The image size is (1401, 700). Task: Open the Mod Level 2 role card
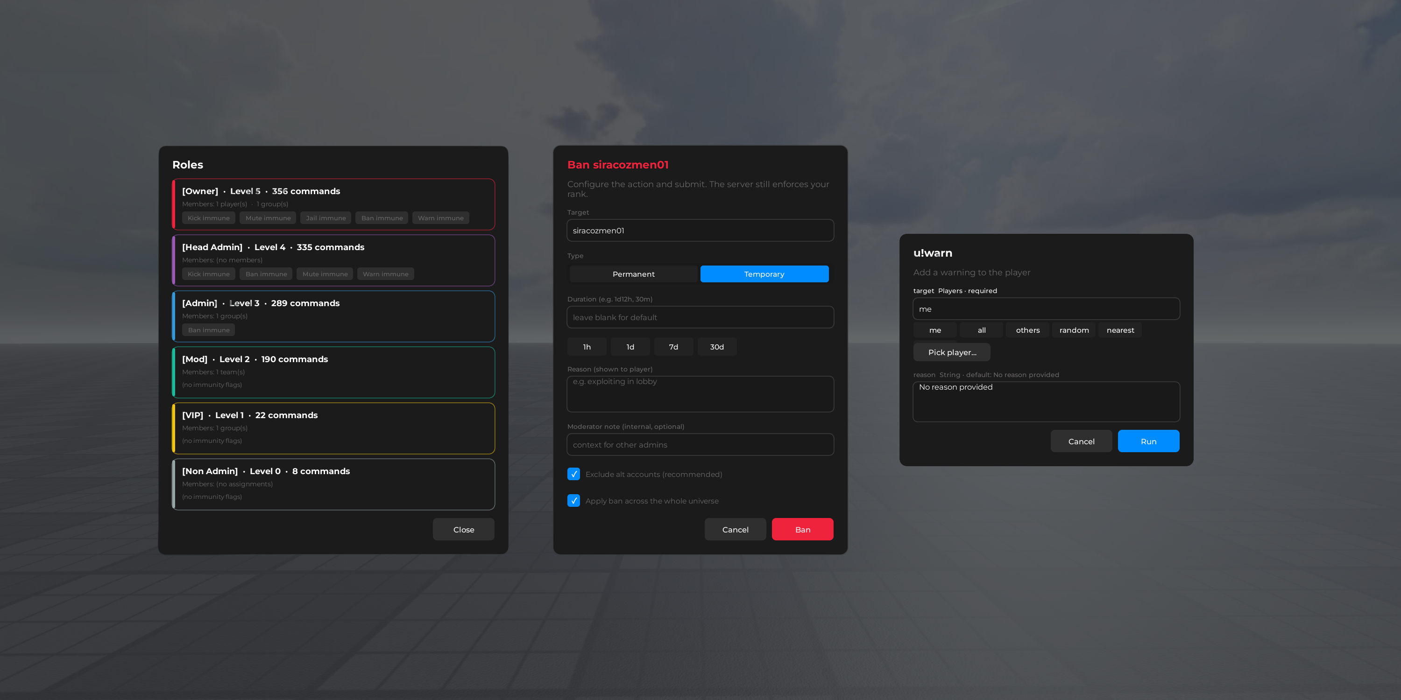pyautogui.click(x=333, y=372)
